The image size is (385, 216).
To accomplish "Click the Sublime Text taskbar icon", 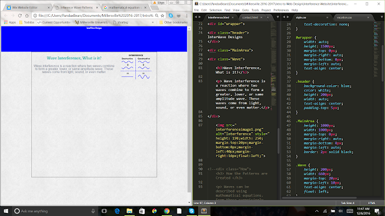I will coord(204,211).
